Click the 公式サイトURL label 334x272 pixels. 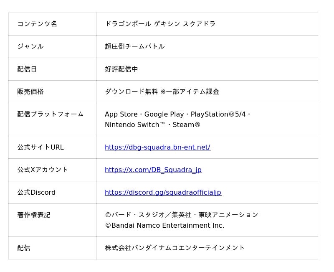(x=40, y=147)
